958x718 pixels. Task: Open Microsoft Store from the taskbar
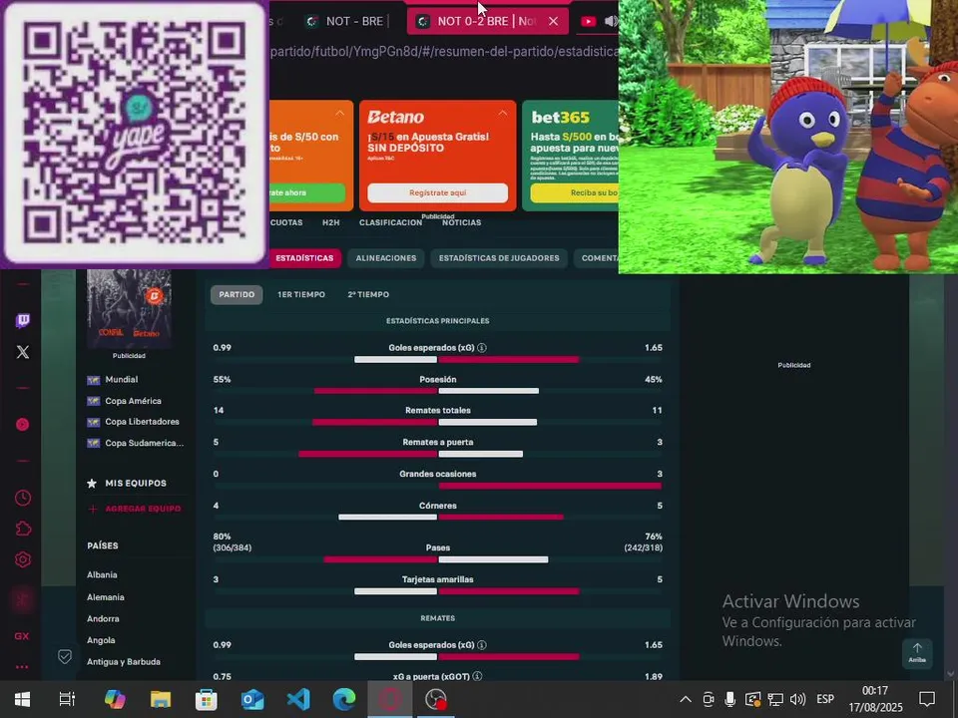pyautogui.click(x=207, y=699)
